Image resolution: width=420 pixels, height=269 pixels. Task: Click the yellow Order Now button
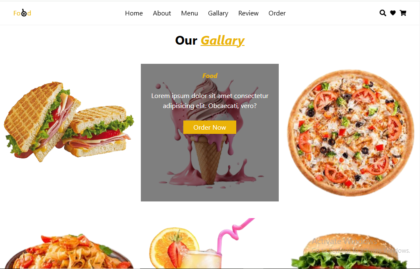210,127
